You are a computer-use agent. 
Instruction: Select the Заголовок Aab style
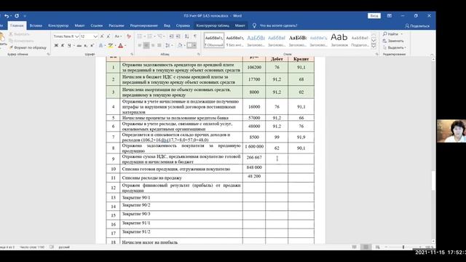point(339,41)
